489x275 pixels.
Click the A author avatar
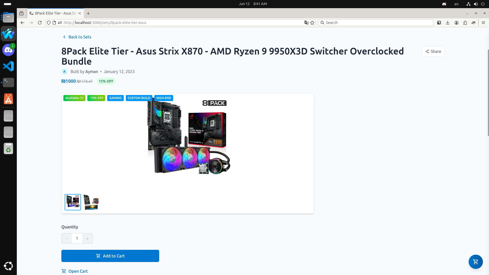click(64, 72)
